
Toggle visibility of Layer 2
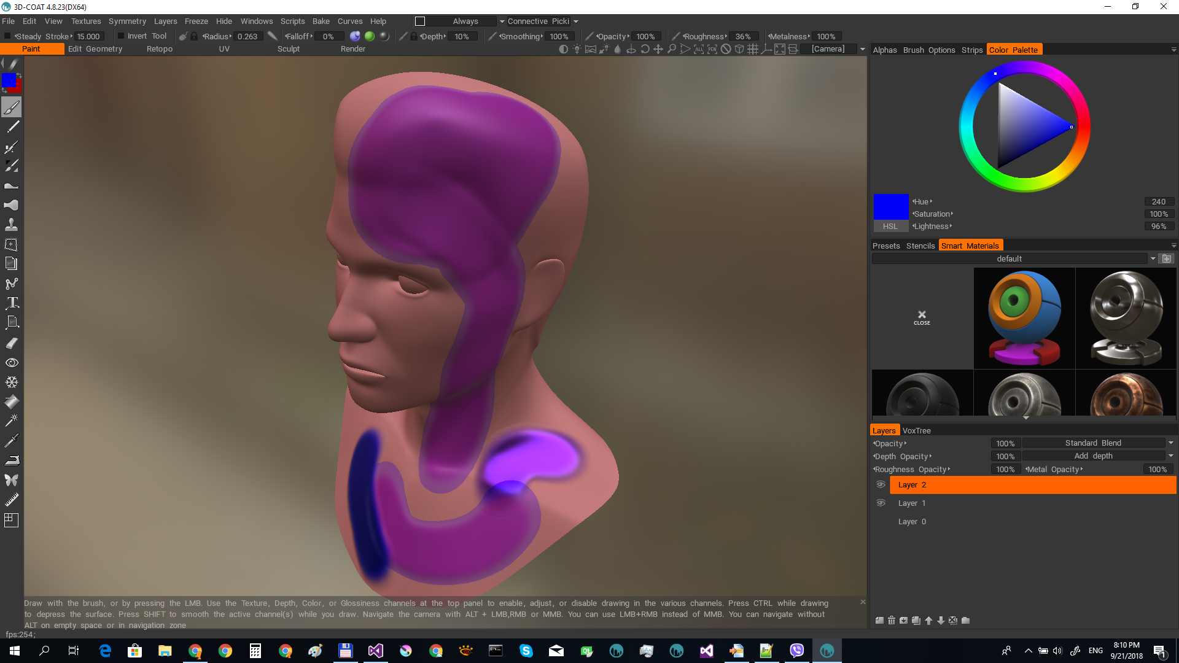[x=881, y=485]
